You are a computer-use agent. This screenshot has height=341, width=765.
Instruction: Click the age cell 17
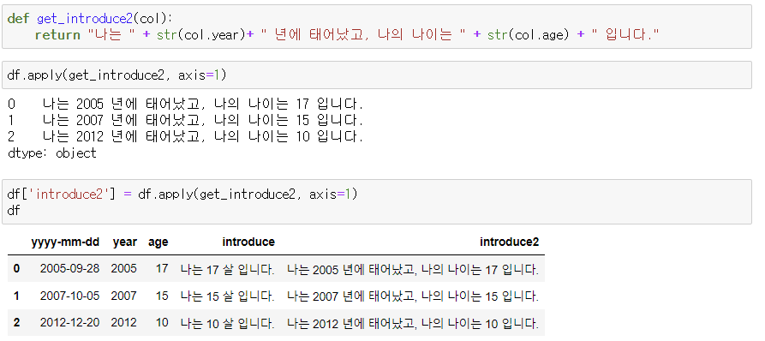162,269
